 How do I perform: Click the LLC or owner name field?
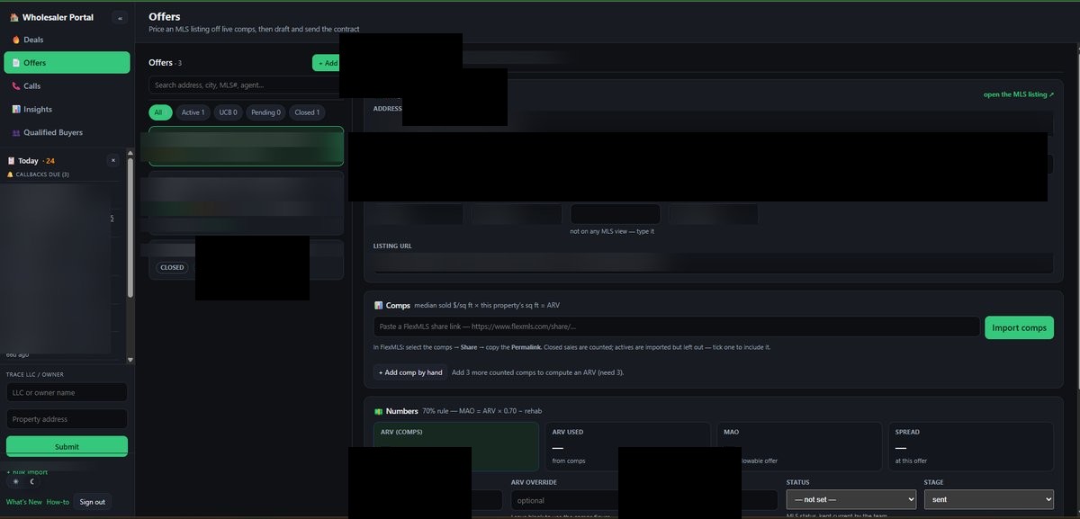(x=67, y=392)
